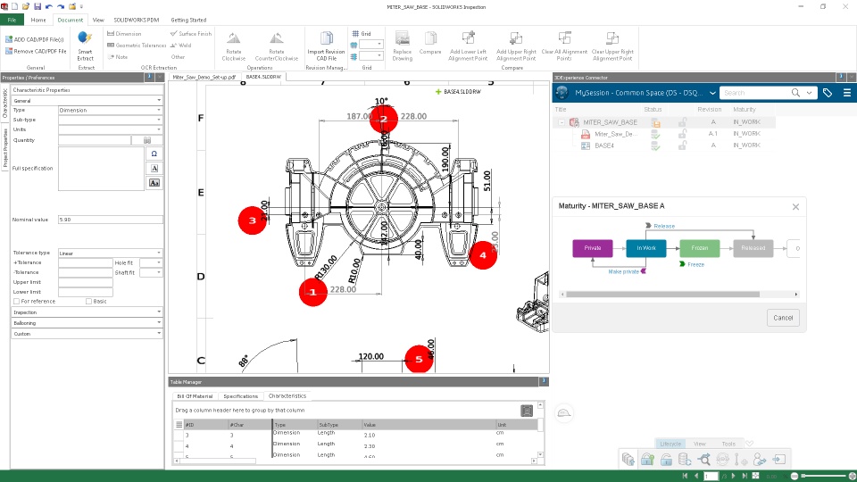Open the Units dropdown
Screen dimensions: 857x482
(x=111, y=129)
